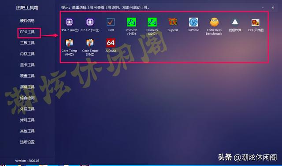Select Core Temp (64位) icon
This screenshot has width=282, height=166.
(x=69, y=43)
